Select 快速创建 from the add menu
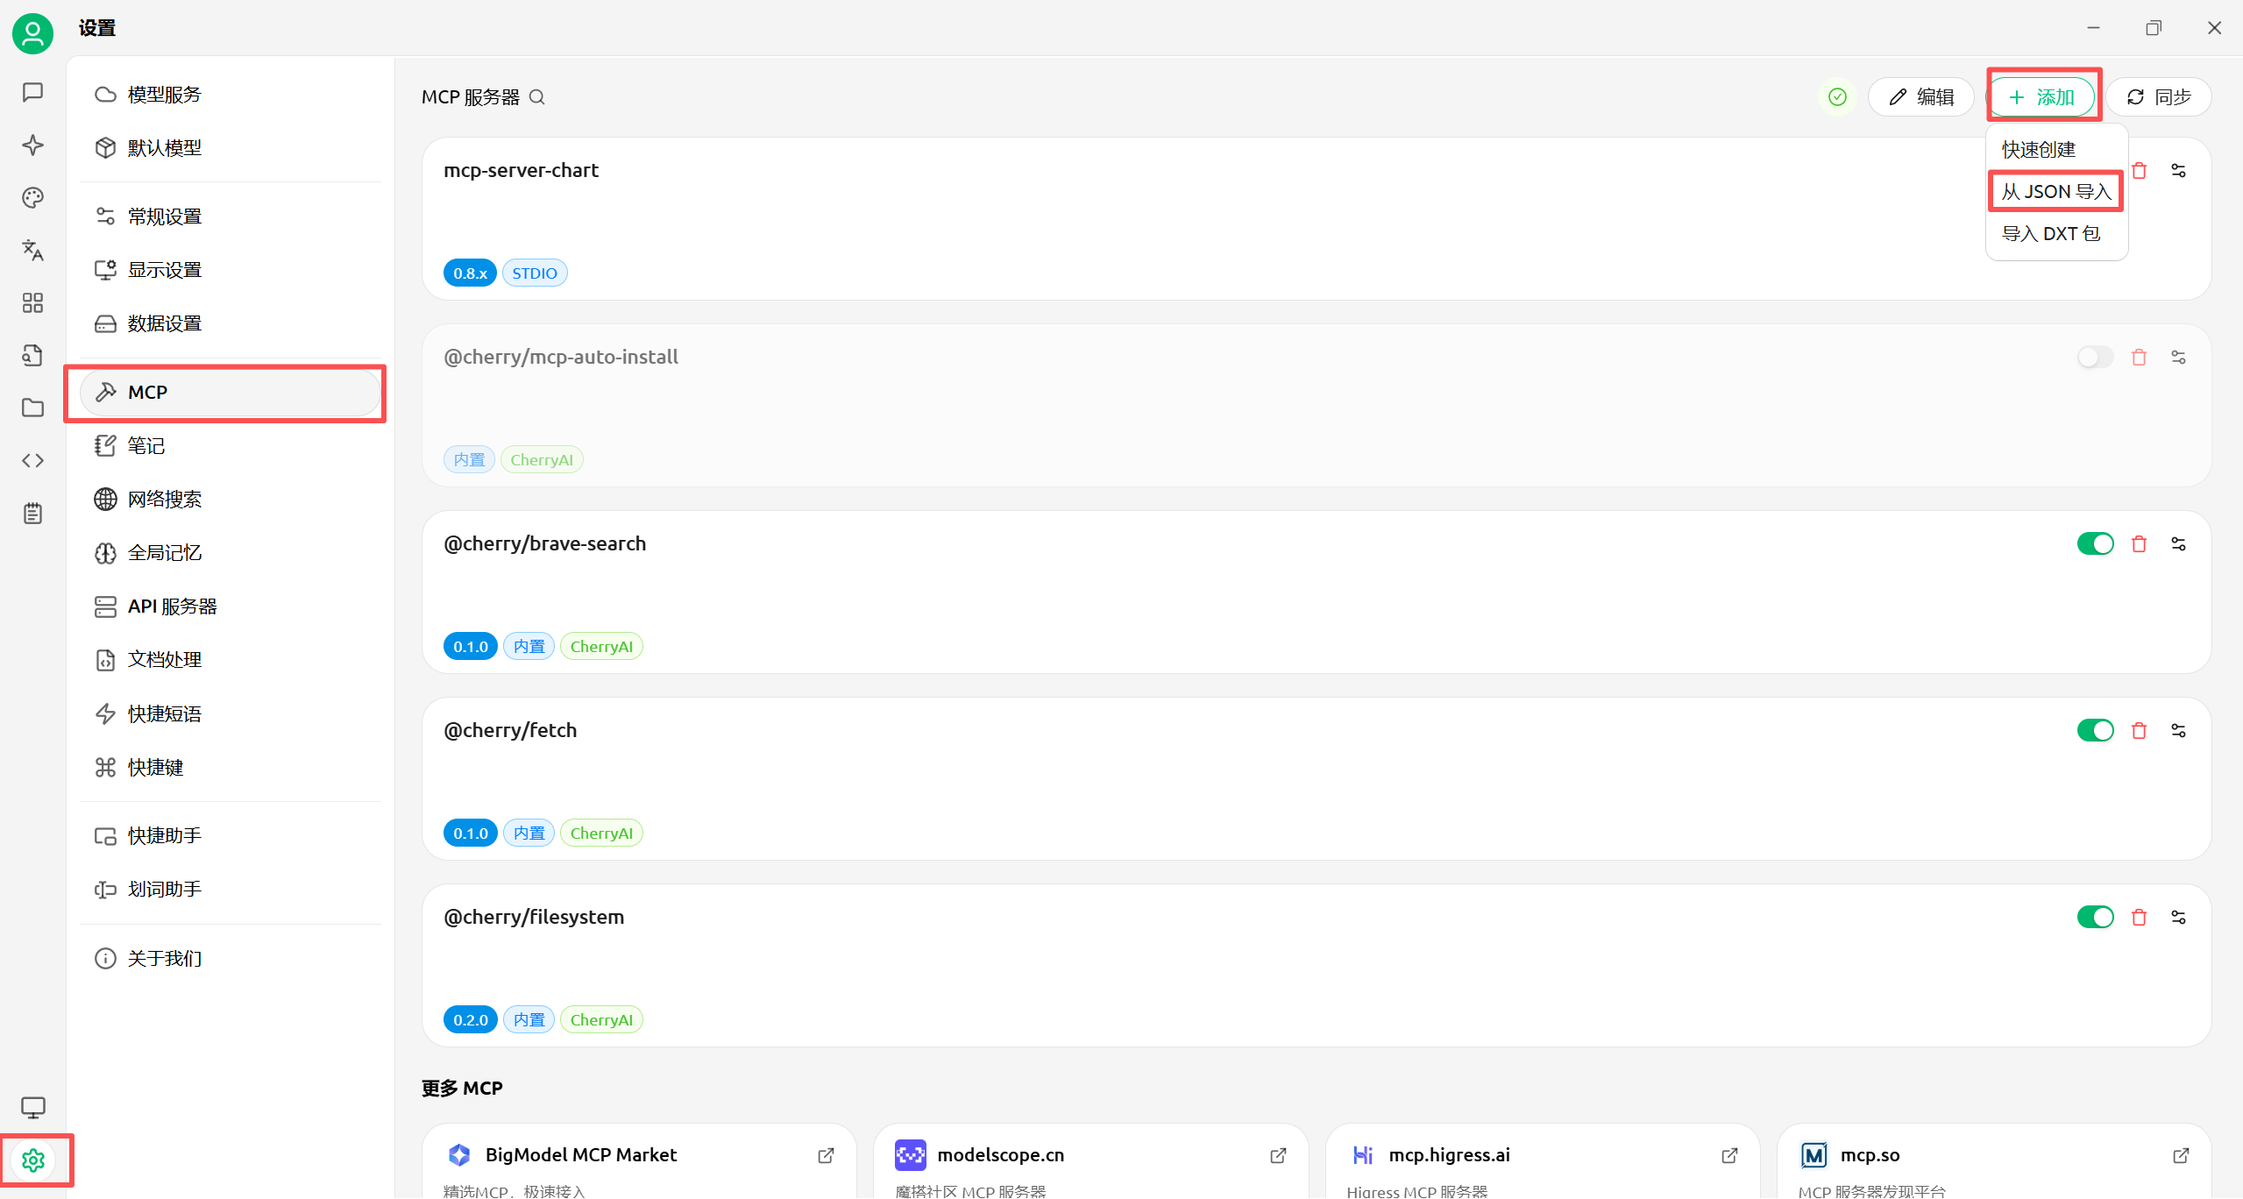This screenshot has width=2243, height=1199. coord(2039,150)
